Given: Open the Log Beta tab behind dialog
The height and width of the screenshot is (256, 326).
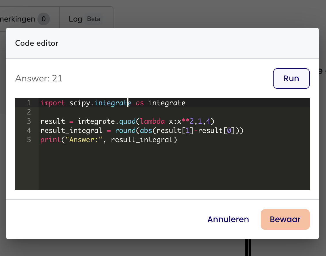Looking at the screenshot, I should click(x=86, y=19).
